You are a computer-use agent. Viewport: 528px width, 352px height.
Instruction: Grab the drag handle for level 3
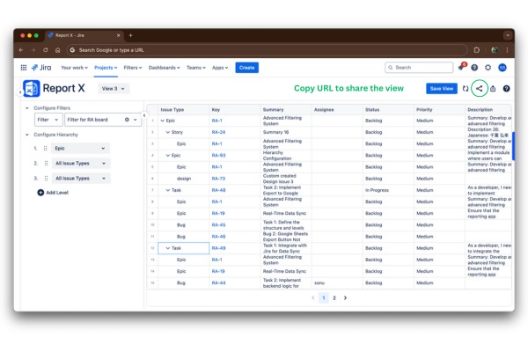(x=46, y=178)
